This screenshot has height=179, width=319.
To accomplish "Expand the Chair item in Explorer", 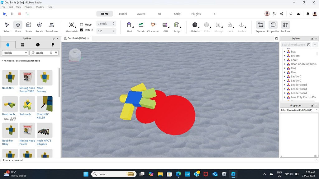I will (284, 60).
